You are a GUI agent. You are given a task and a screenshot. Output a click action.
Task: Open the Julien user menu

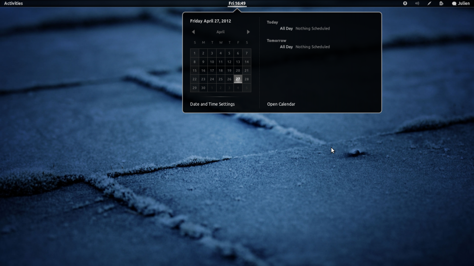coord(463,3)
